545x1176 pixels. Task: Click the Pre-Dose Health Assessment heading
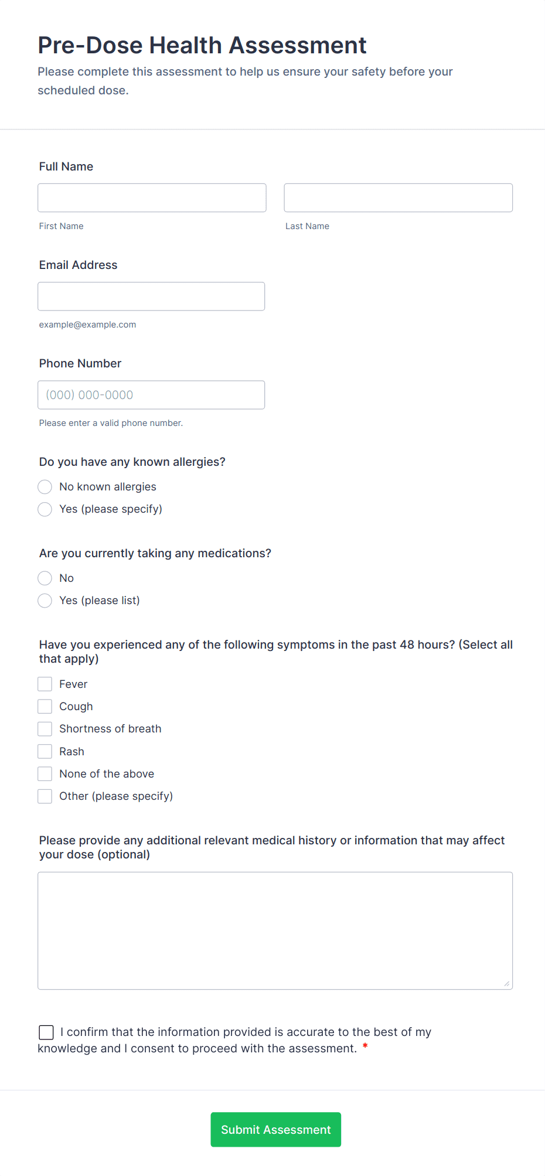coord(202,45)
